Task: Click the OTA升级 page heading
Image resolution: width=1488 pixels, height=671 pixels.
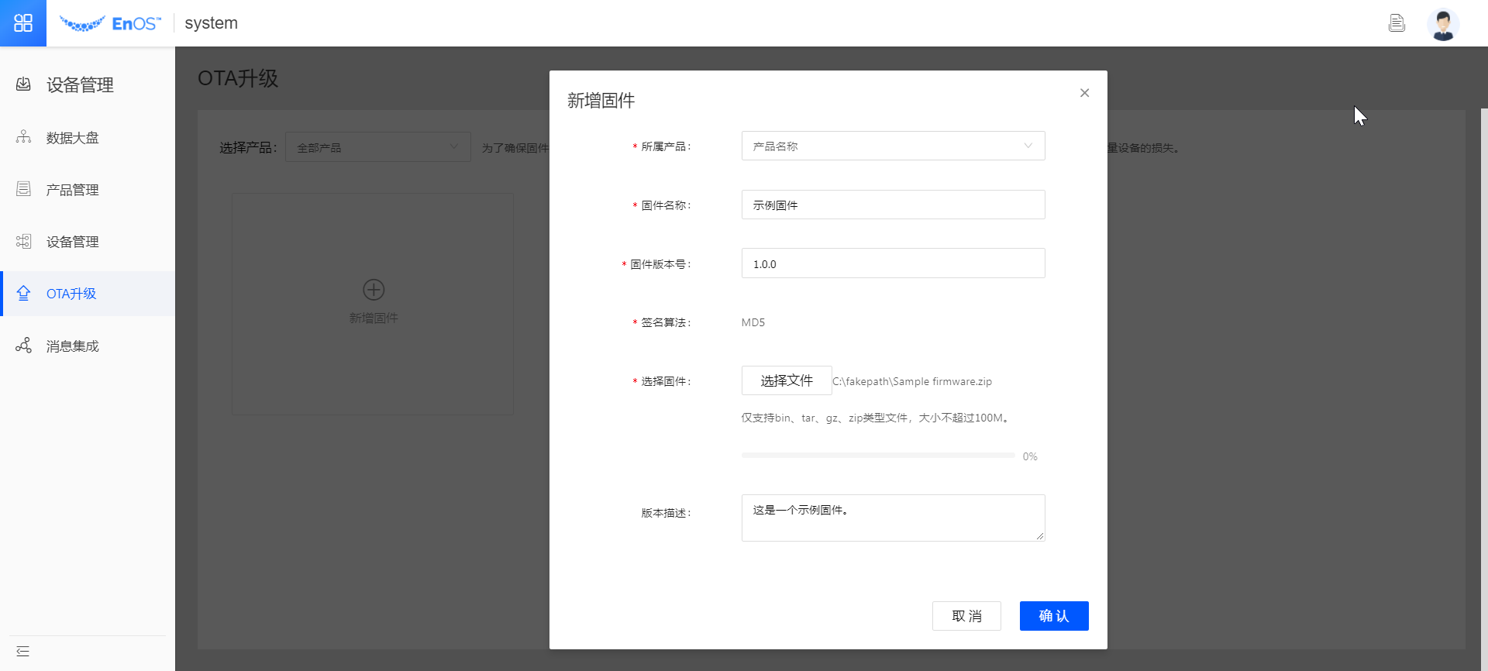Action: (x=238, y=78)
